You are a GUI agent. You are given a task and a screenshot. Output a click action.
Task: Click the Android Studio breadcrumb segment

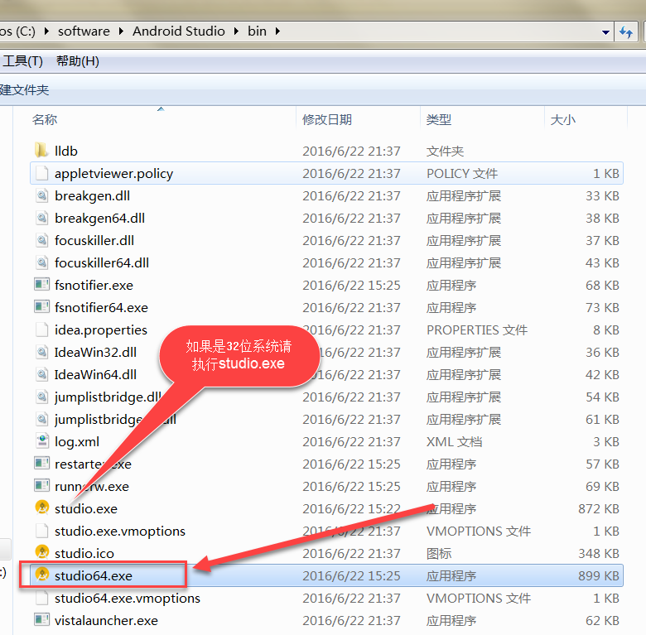pyautogui.click(x=179, y=31)
